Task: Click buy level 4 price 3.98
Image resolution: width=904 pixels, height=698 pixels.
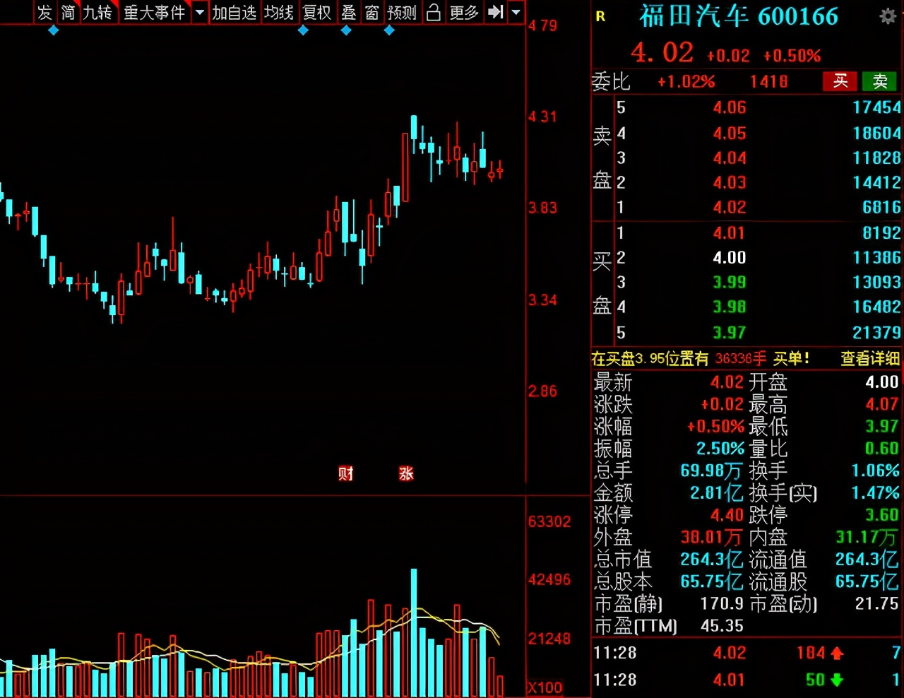Action: [x=730, y=307]
